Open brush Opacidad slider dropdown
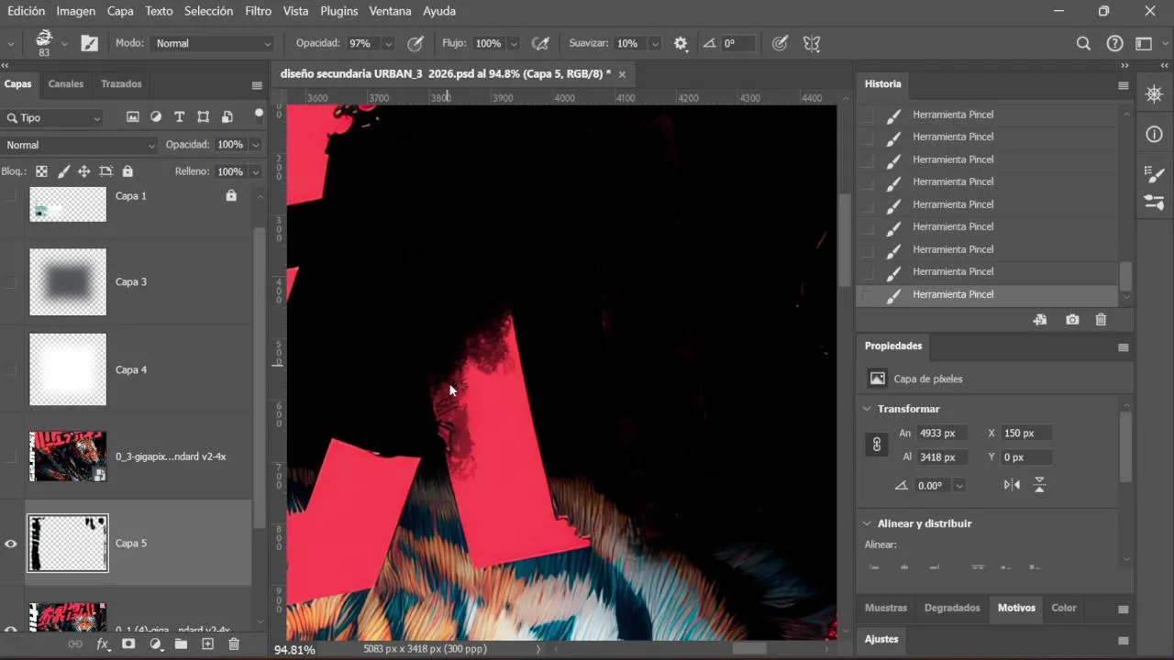This screenshot has width=1174, height=660. tap(388, 43)
